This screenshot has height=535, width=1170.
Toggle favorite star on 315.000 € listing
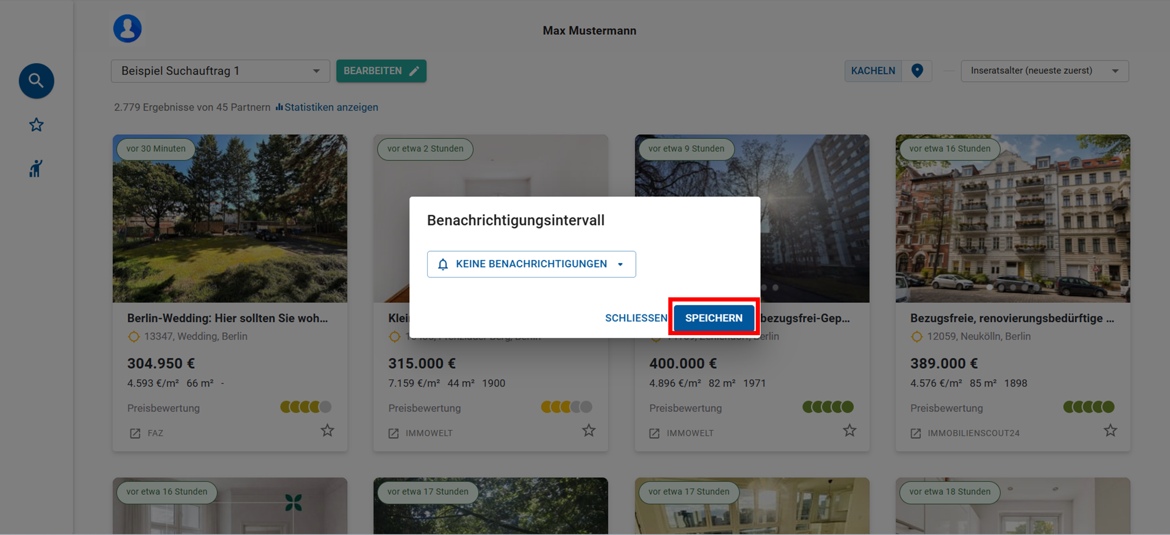(589, 431)
